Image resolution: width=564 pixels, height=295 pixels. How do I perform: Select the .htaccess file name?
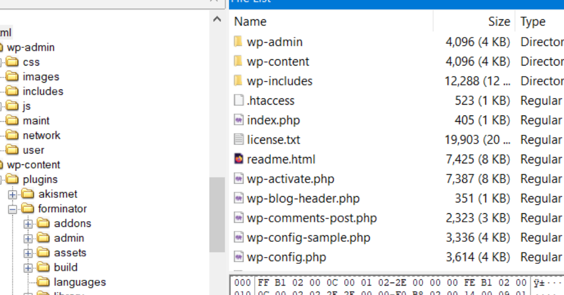pos(271,100)
